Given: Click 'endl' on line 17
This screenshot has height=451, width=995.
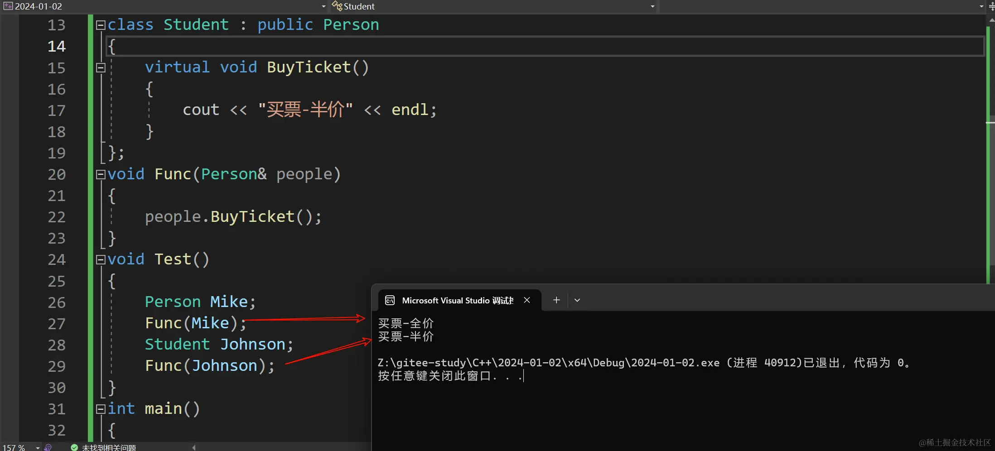Looking at the screenshot, I should 410,110.
